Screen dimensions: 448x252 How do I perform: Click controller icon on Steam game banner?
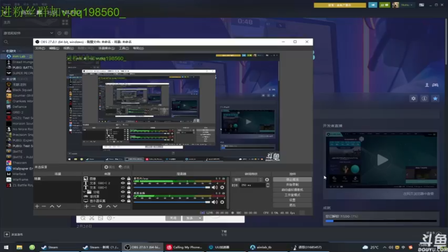coord(435,85)
